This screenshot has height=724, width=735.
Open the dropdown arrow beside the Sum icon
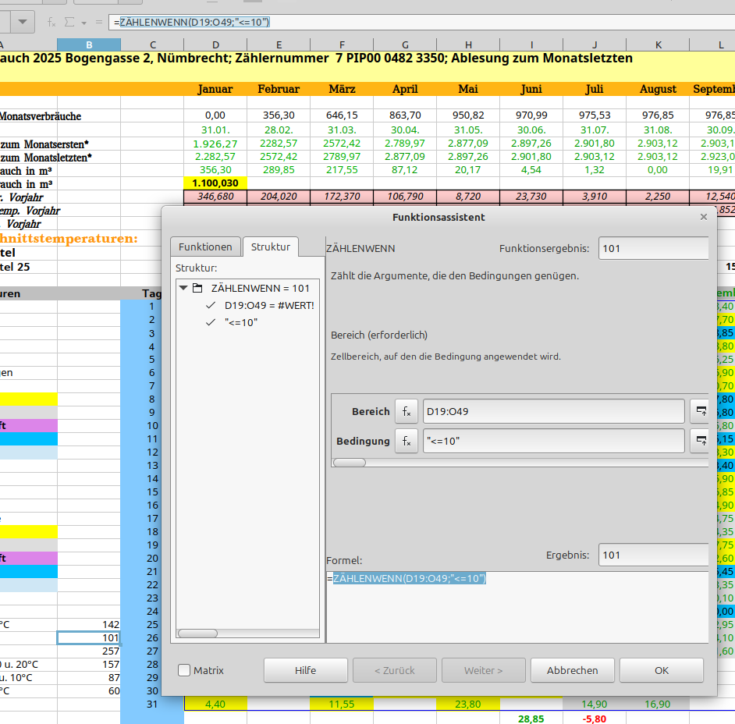coord(83,23)
